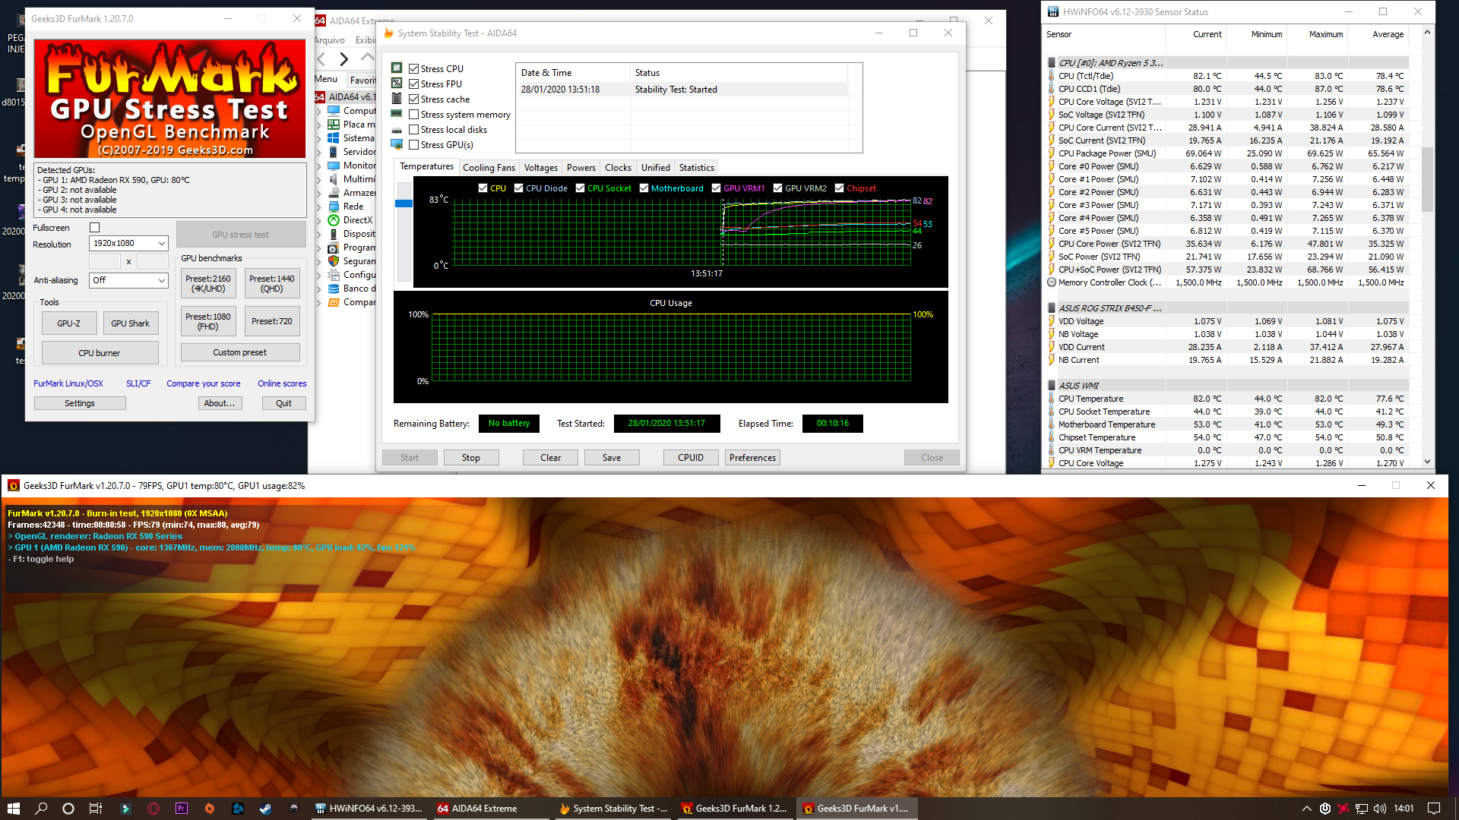Switch to HWiNFO64 taskbar window
The image size is (1459, 820).
point(369,809)
